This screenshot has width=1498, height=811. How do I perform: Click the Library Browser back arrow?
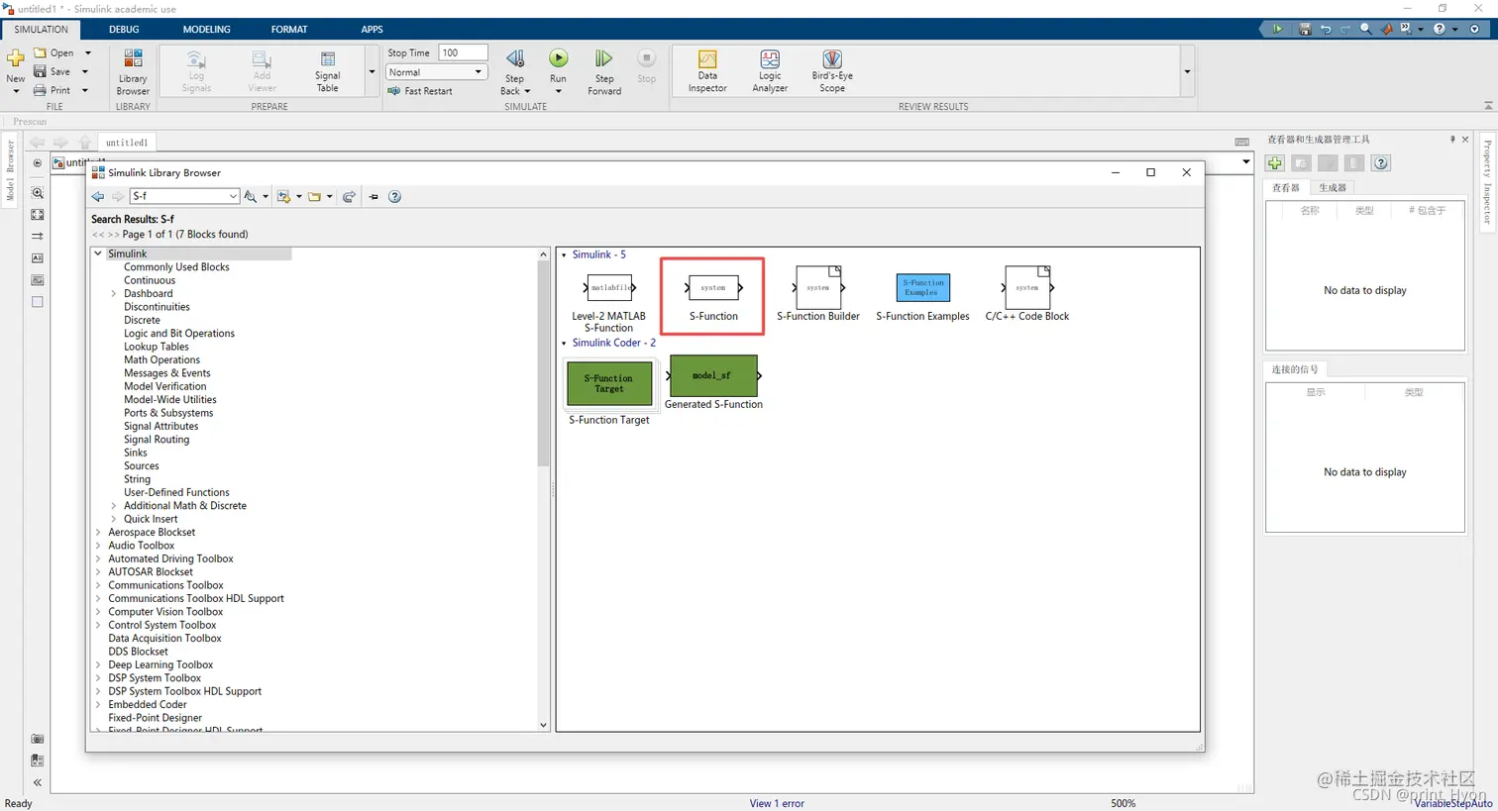pyautogui.click(x=98, y=197)
